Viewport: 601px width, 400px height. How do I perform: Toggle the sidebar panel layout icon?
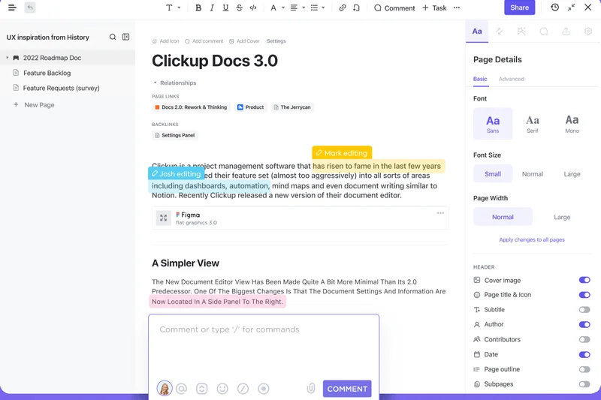(x=125, y=37)
